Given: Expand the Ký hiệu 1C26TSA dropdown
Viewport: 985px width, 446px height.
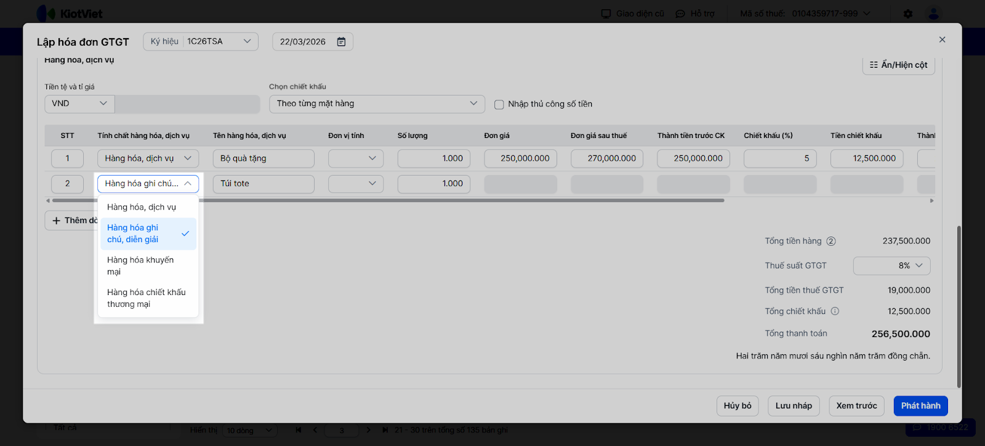Looking at the screenshot, I should point(247,41).
